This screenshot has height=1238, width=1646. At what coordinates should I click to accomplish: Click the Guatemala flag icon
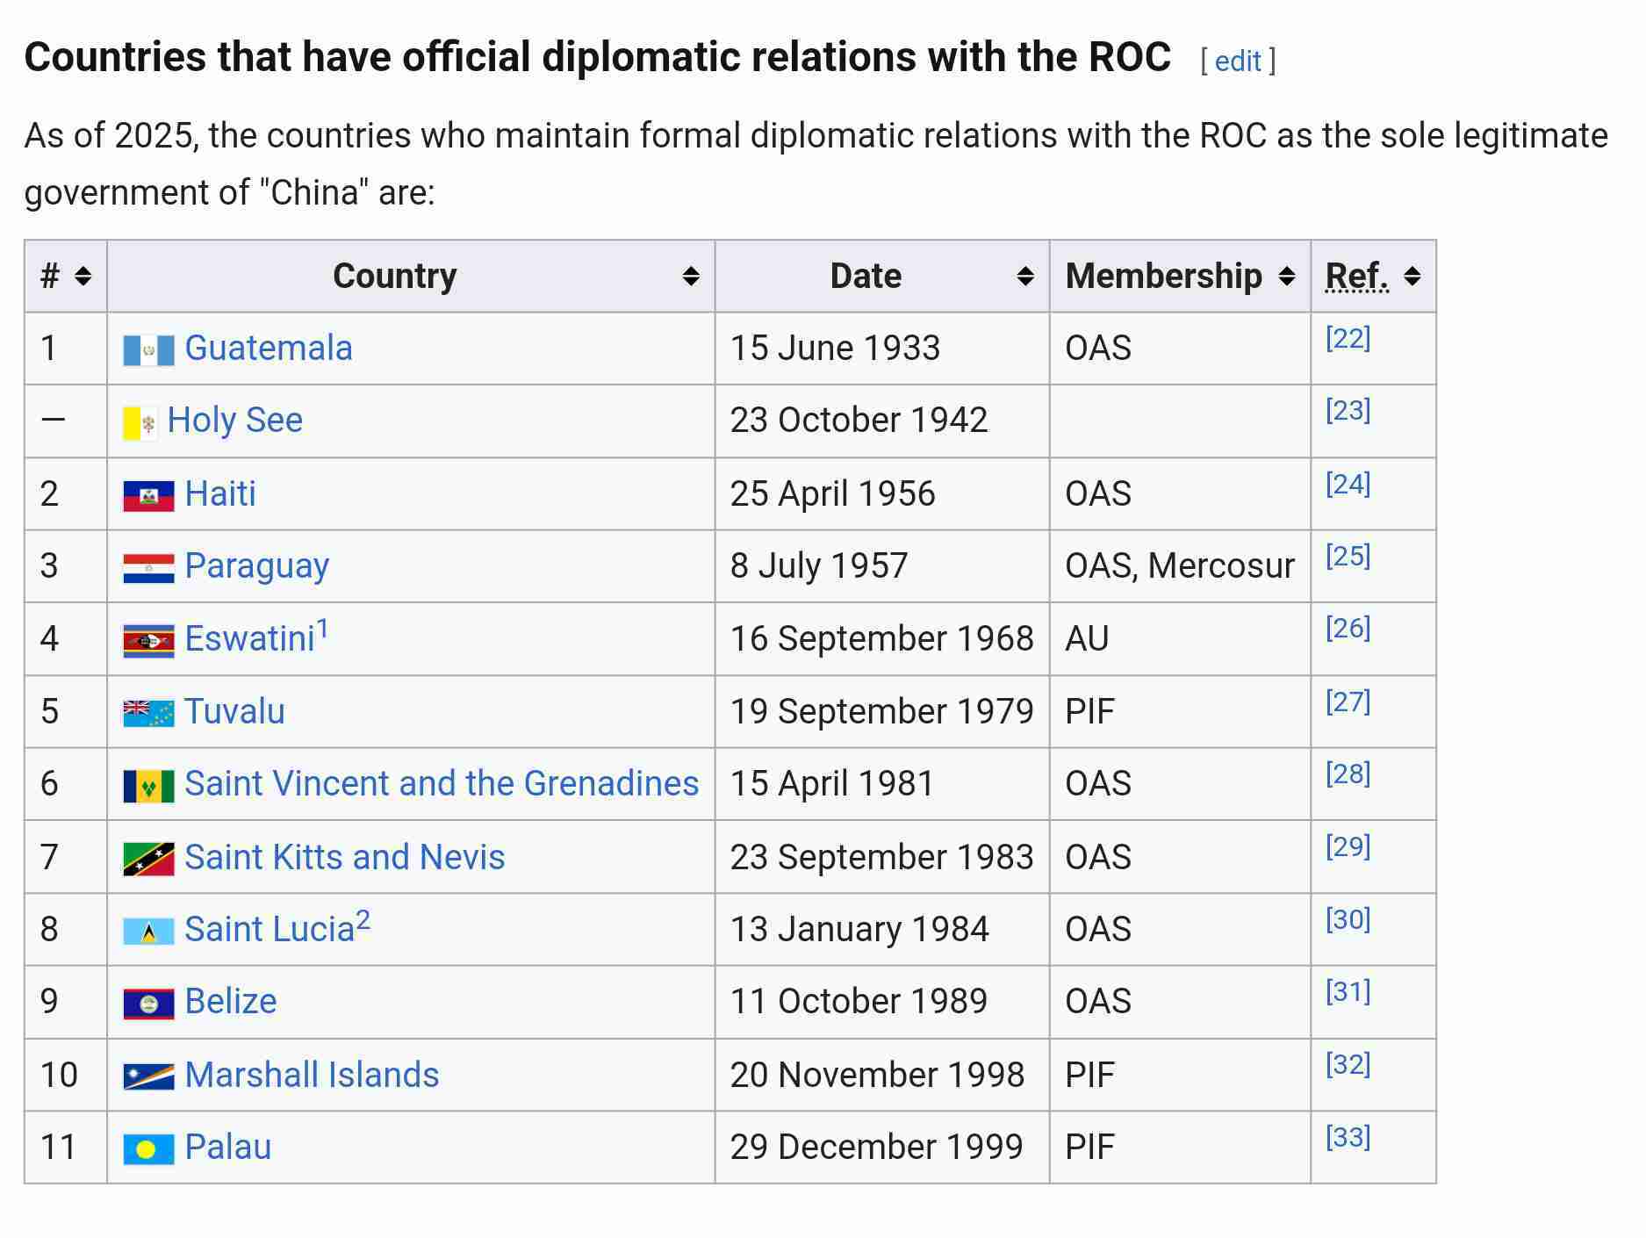click(148, 350)
